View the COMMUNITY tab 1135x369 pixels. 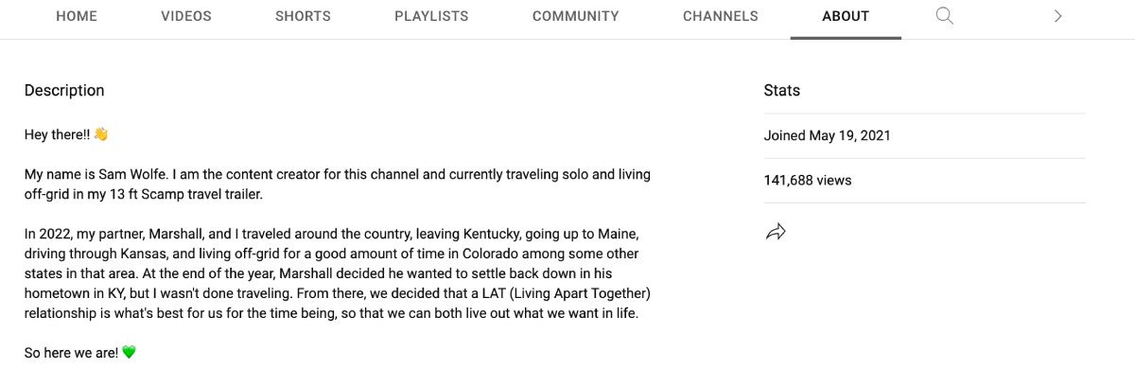pos(575,16)
